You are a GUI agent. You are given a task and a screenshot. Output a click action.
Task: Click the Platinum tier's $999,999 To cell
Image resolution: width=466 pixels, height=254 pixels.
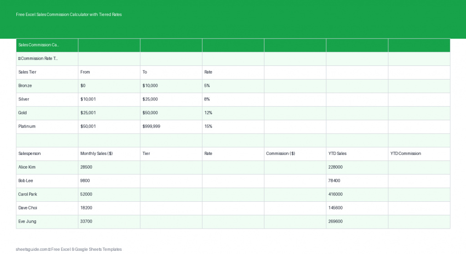point(171,126)
